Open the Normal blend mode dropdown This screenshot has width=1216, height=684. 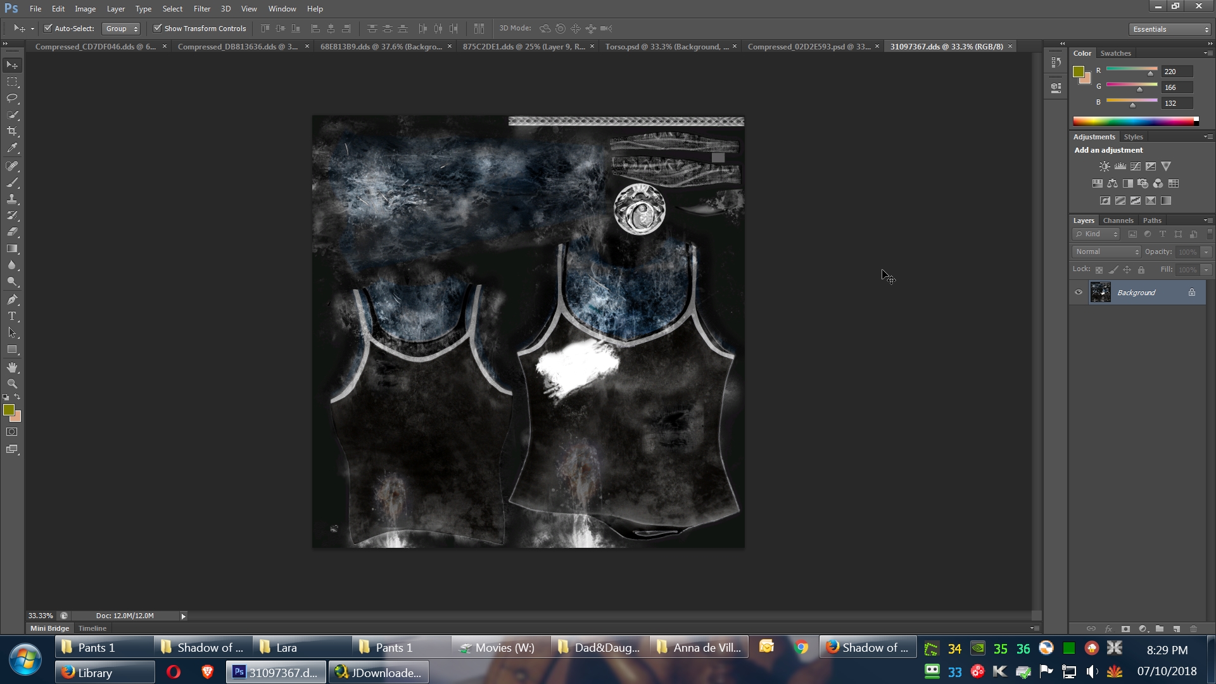(1106, 252)
